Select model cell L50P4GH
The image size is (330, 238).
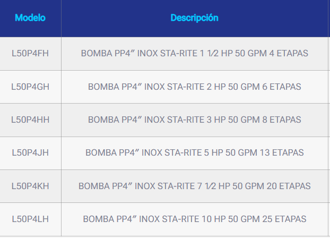(x=30, y=87)
